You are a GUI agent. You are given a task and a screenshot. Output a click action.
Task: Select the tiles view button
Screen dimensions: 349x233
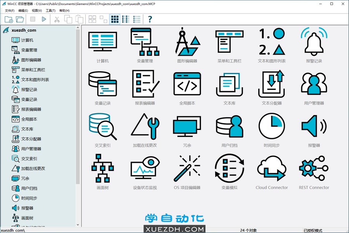(x=115, y=19)
